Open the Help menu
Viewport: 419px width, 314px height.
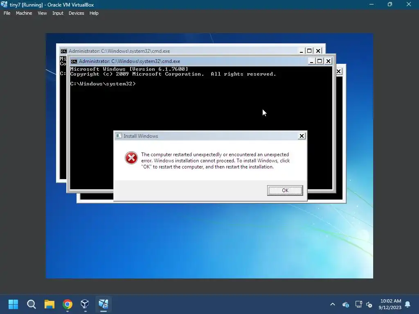(x=94, y=13)
